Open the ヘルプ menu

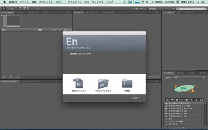(110, 2)
